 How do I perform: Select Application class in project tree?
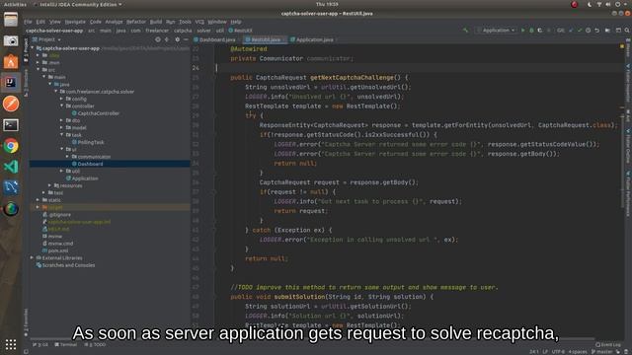coord(82,178)
